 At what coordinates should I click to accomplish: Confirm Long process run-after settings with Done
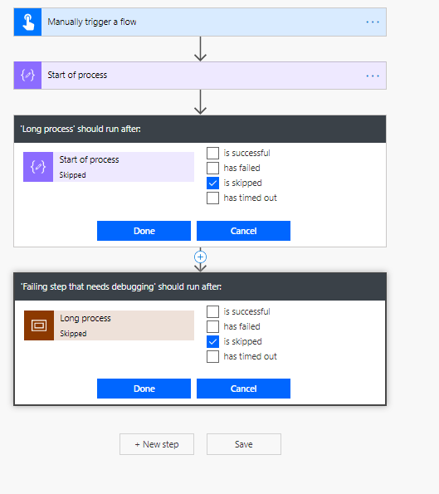coord(144,231)
